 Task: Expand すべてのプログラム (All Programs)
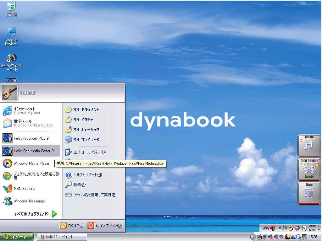(x=35, y=214)
